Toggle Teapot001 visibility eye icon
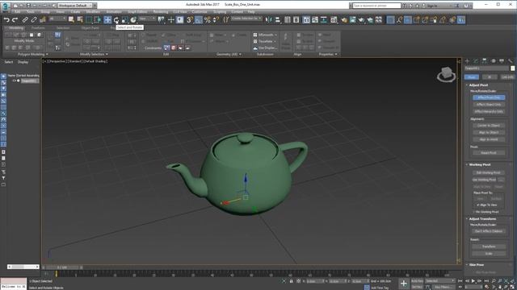517x290 pixels. point(15,81)
